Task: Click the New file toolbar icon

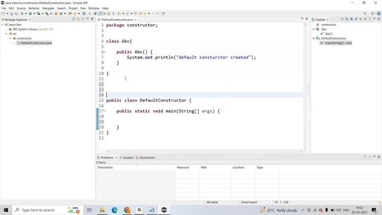Action: pos(4,14)
